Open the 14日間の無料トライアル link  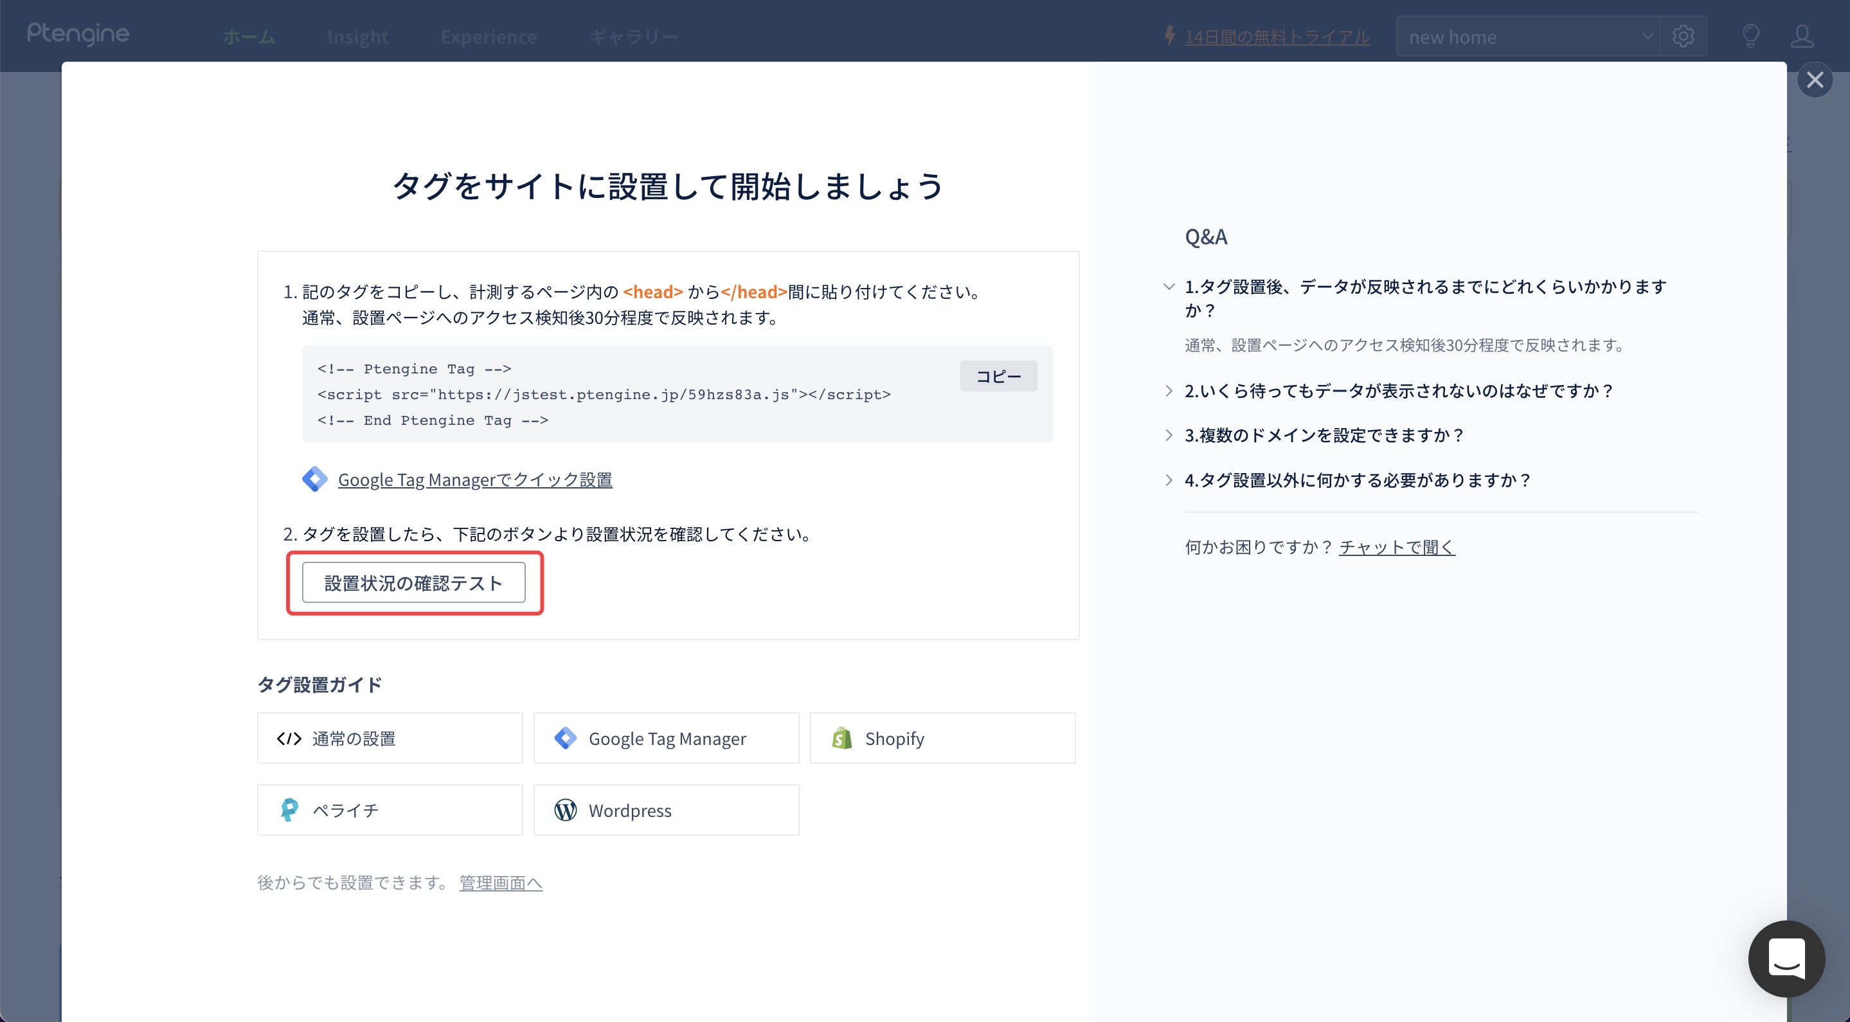coord(1277,37)
